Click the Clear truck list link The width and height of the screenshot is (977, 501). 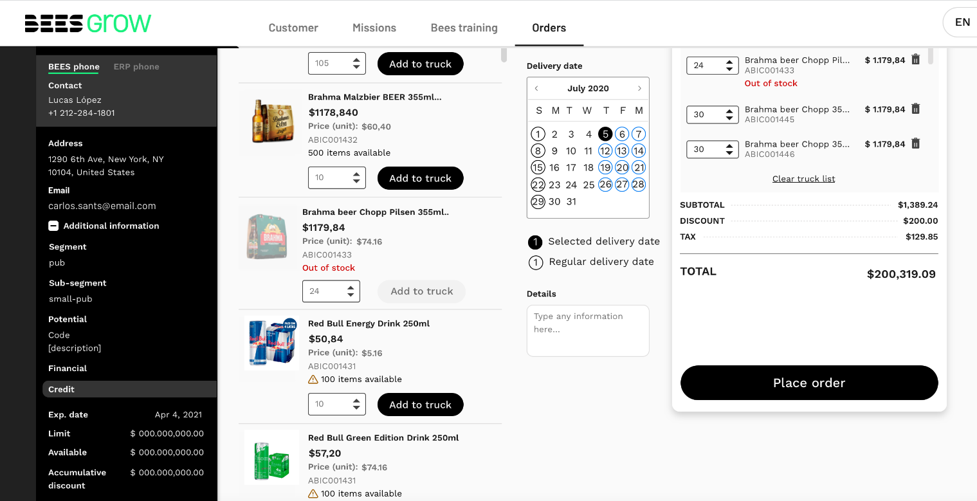pos(803,179)
